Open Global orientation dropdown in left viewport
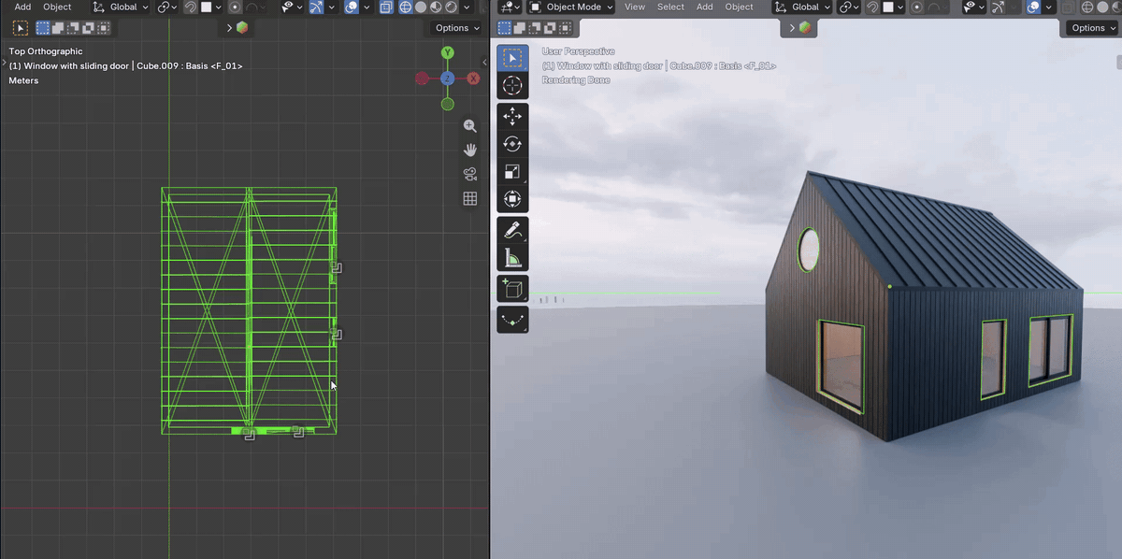 tap(120, 7)
